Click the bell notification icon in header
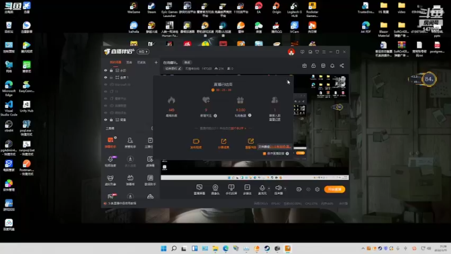 (332, 65)
